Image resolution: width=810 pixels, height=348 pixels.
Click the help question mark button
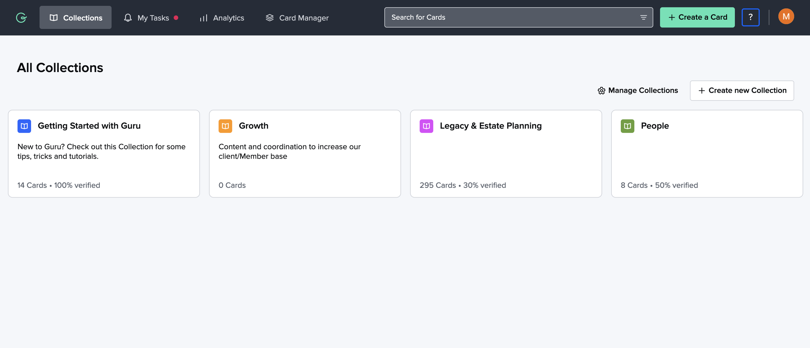click(x=750, y=17)
